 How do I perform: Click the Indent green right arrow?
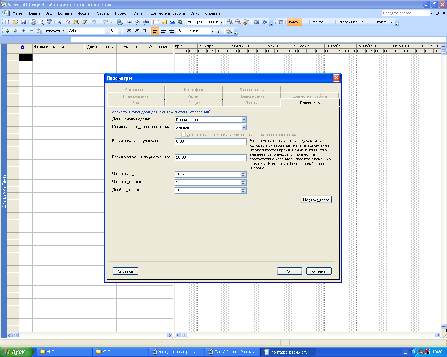click(x=15, y=31)
